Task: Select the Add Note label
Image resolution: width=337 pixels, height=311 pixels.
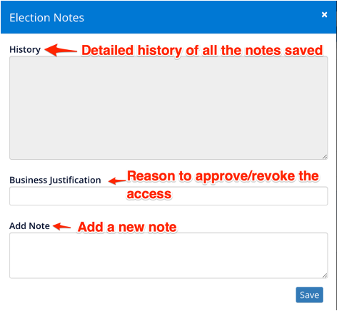Action: (x=29, y=225)
